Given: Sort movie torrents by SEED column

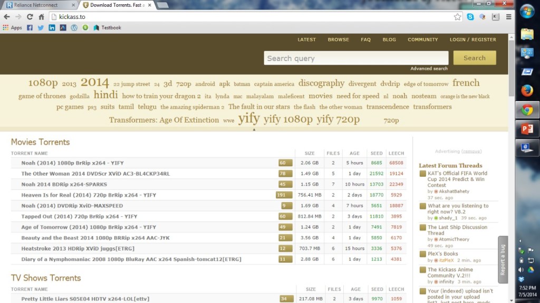Looking at the screenshot, I should (377, 154).
